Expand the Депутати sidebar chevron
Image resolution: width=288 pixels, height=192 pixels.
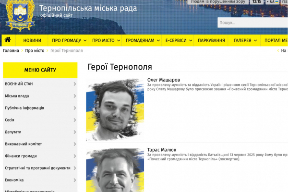pos(75,132)
